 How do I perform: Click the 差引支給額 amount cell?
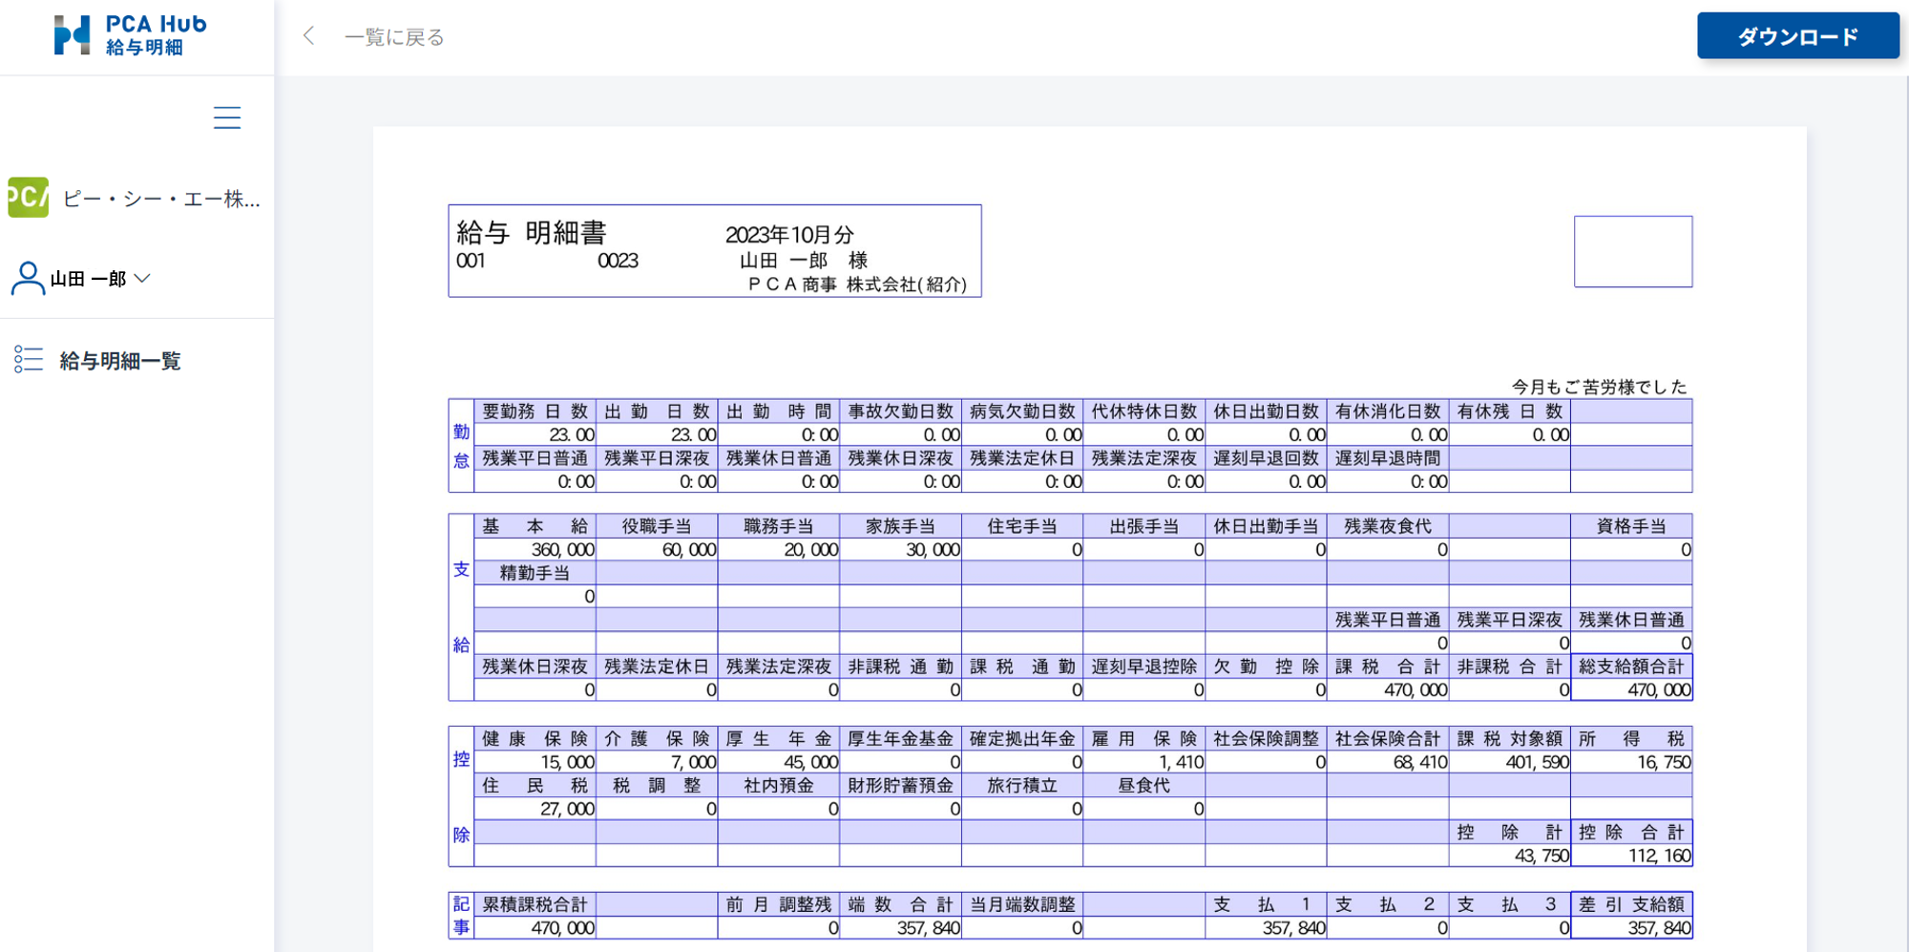[1632, 927]
